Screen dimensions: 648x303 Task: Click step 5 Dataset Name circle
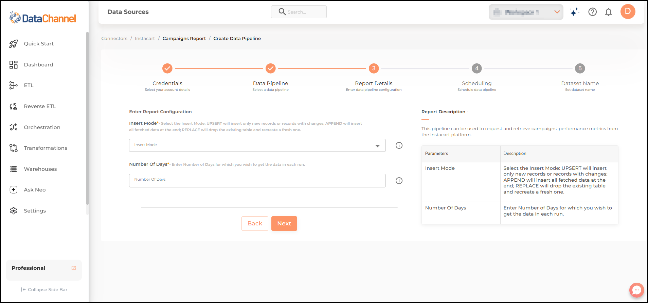click(580, 68)
